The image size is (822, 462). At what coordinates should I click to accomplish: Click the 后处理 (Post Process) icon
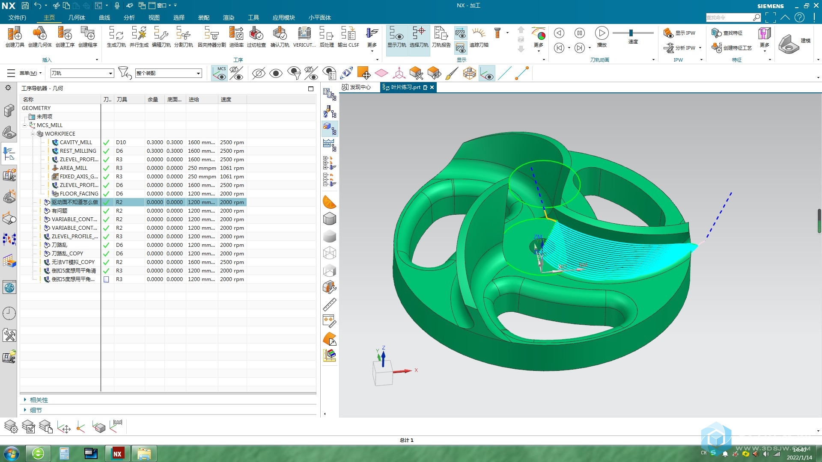point(327,36)
